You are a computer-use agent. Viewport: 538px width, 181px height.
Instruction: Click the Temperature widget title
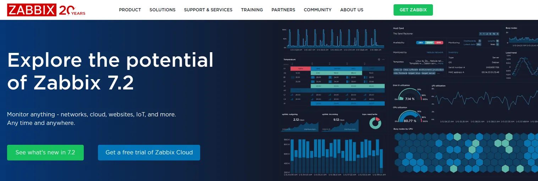pos(290,60)
